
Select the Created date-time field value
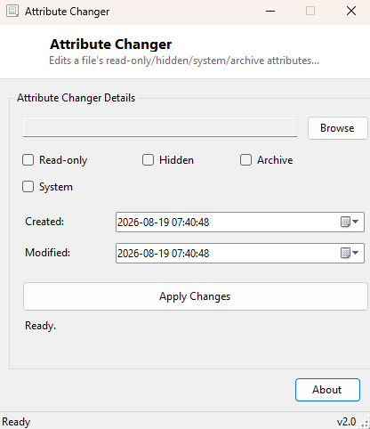point(164,223)
